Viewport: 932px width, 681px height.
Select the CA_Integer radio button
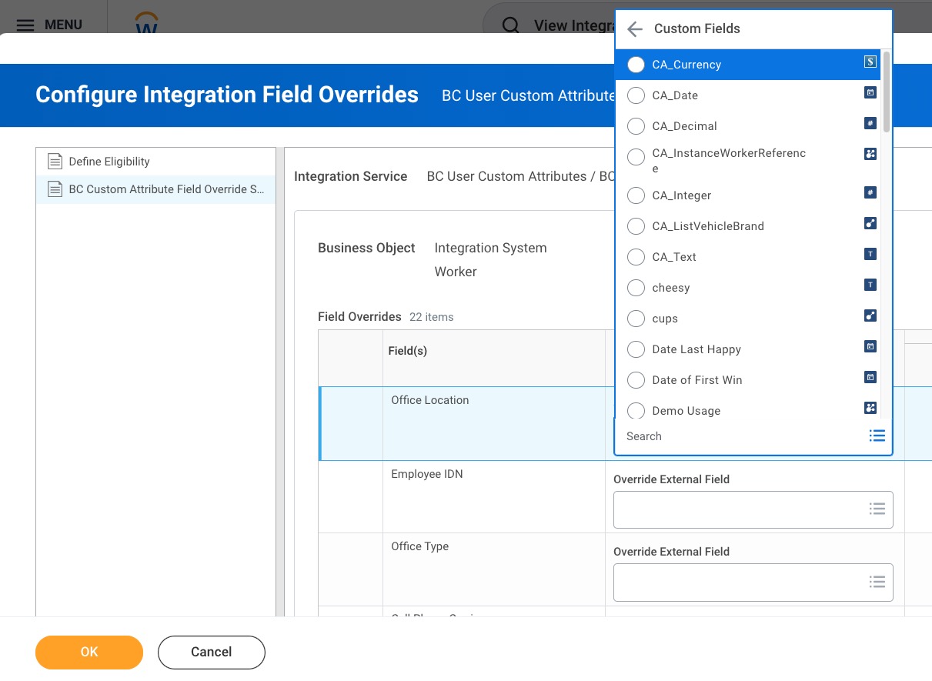(636, 195)
